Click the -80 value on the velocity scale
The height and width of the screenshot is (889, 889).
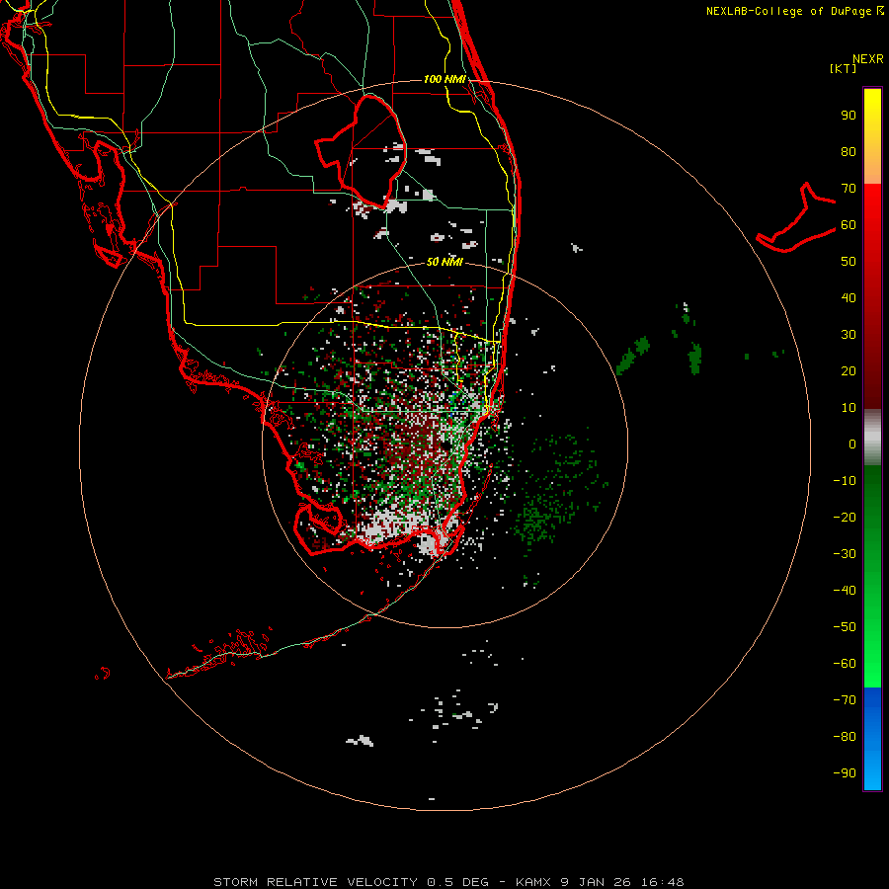point(845,737)
